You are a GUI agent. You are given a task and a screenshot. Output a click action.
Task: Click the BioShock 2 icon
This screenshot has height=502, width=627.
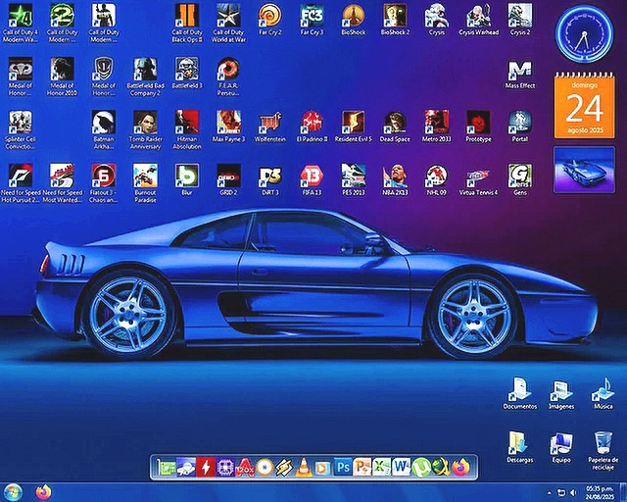[395, 20]
